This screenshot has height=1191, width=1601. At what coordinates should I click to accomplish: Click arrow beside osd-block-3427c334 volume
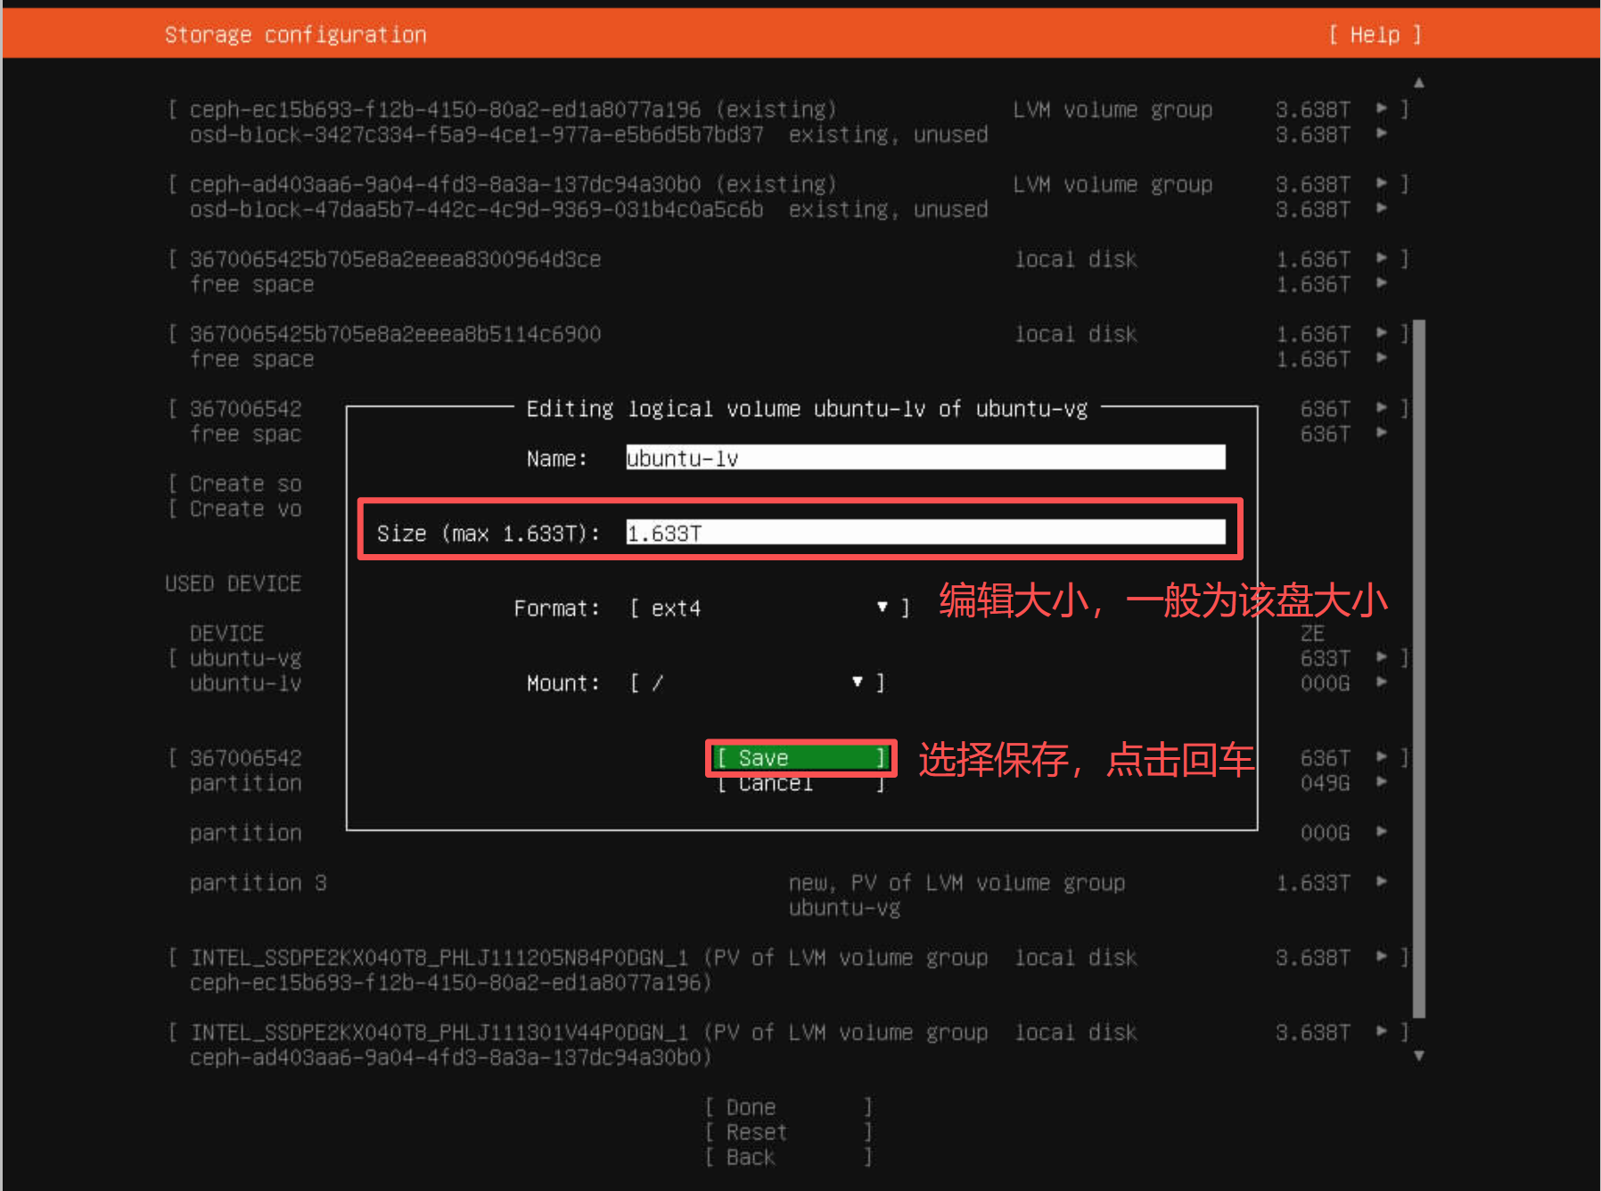pos(1381,134)
